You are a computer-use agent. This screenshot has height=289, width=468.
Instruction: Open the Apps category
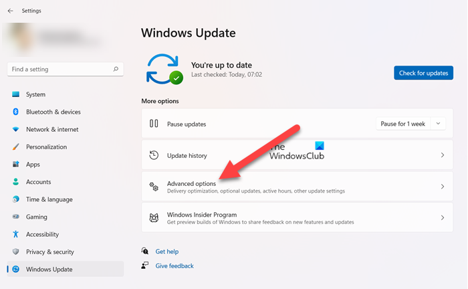click(65, 164)
